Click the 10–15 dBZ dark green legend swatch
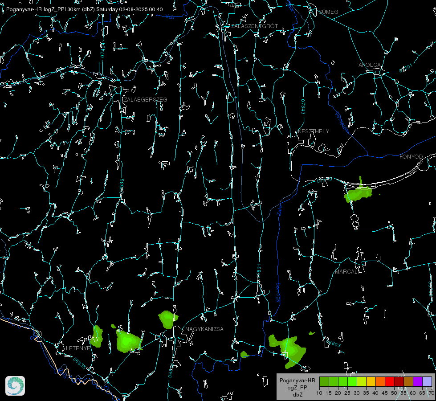Viewport: 436px width, 401px height. point(324,382)
